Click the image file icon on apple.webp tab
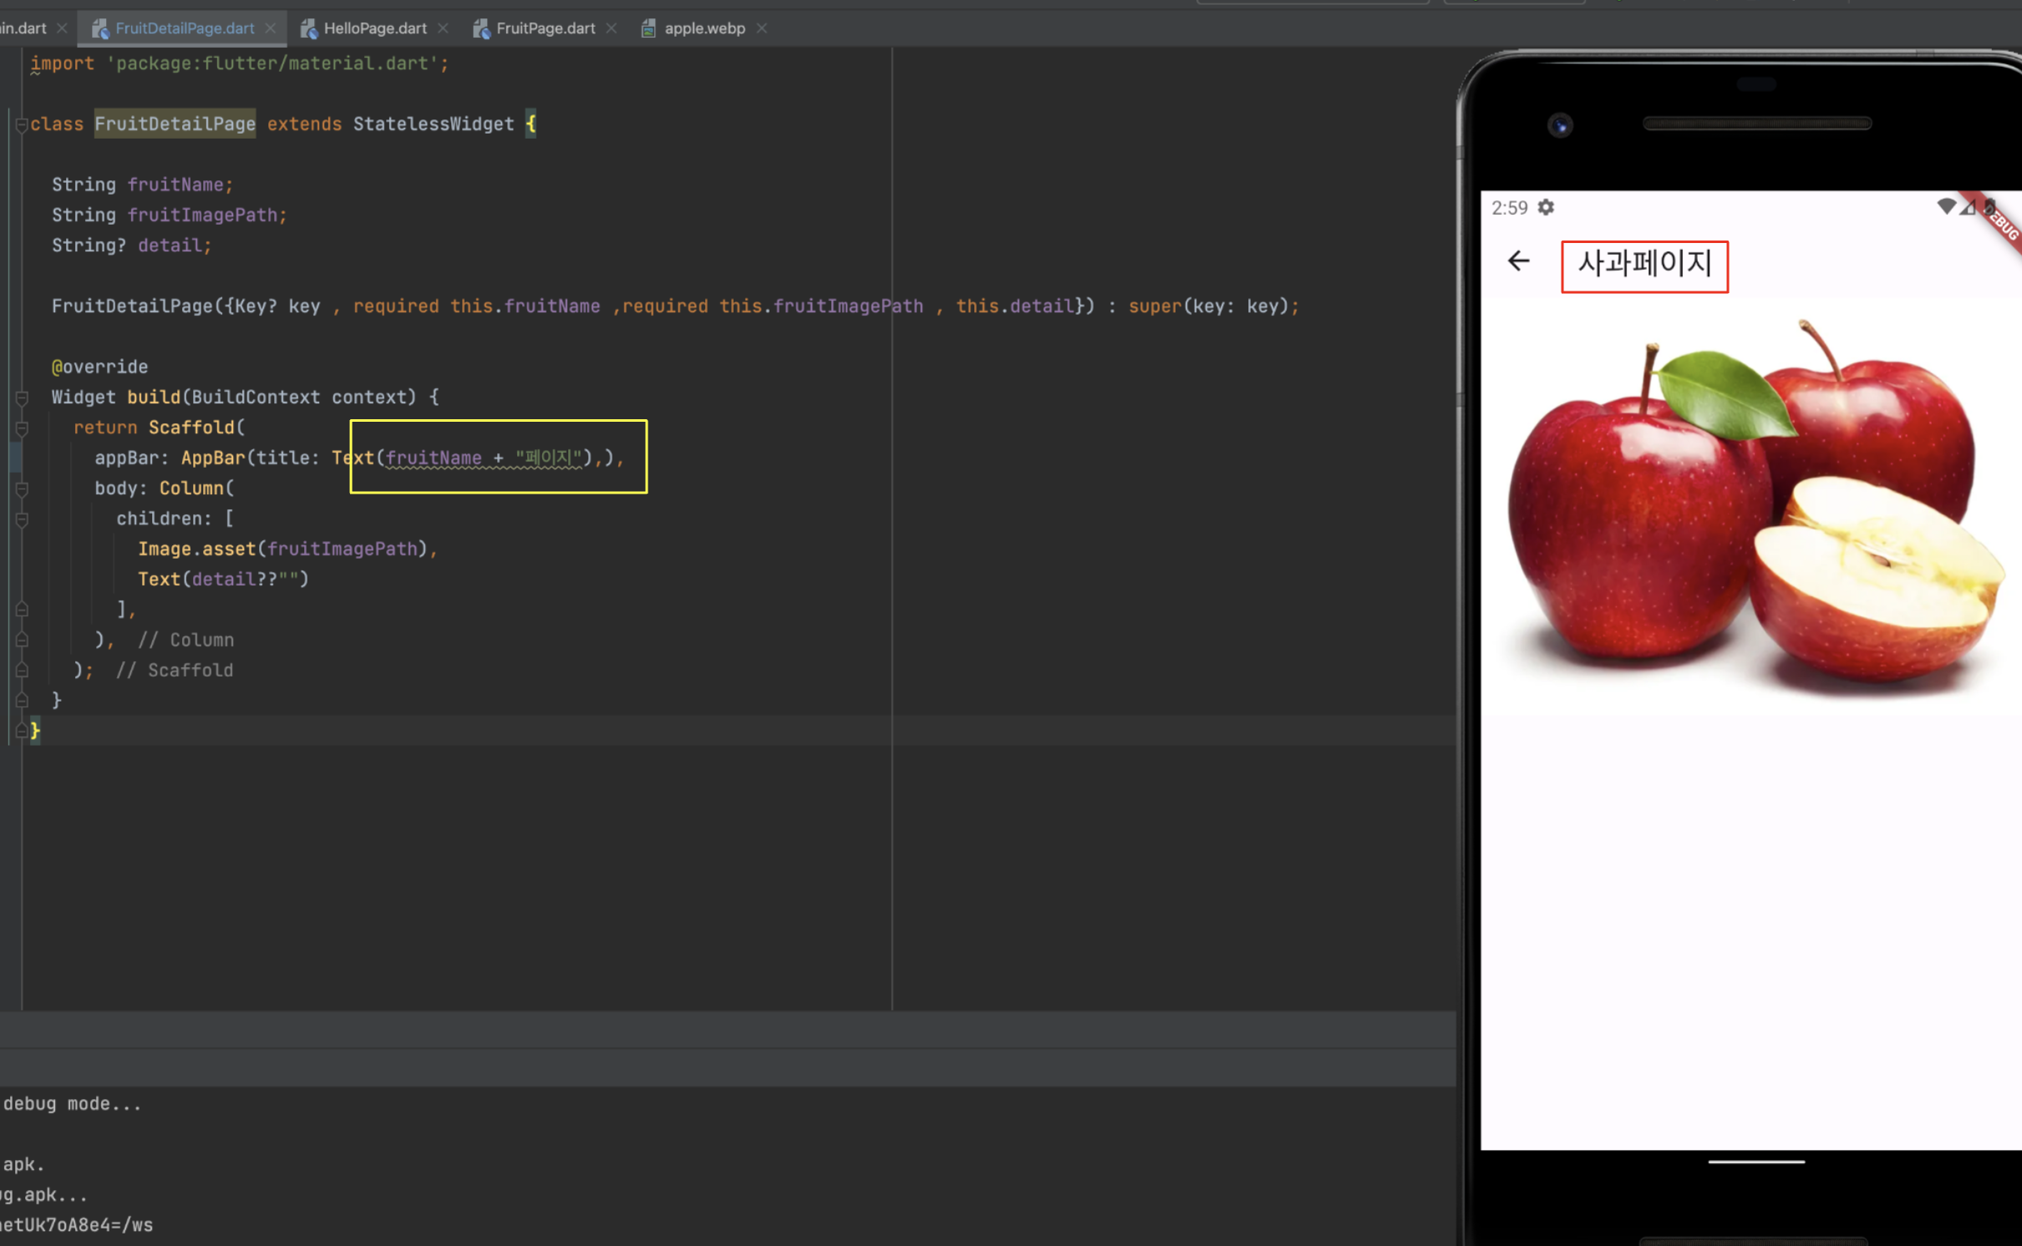 [x=648, y=28]
